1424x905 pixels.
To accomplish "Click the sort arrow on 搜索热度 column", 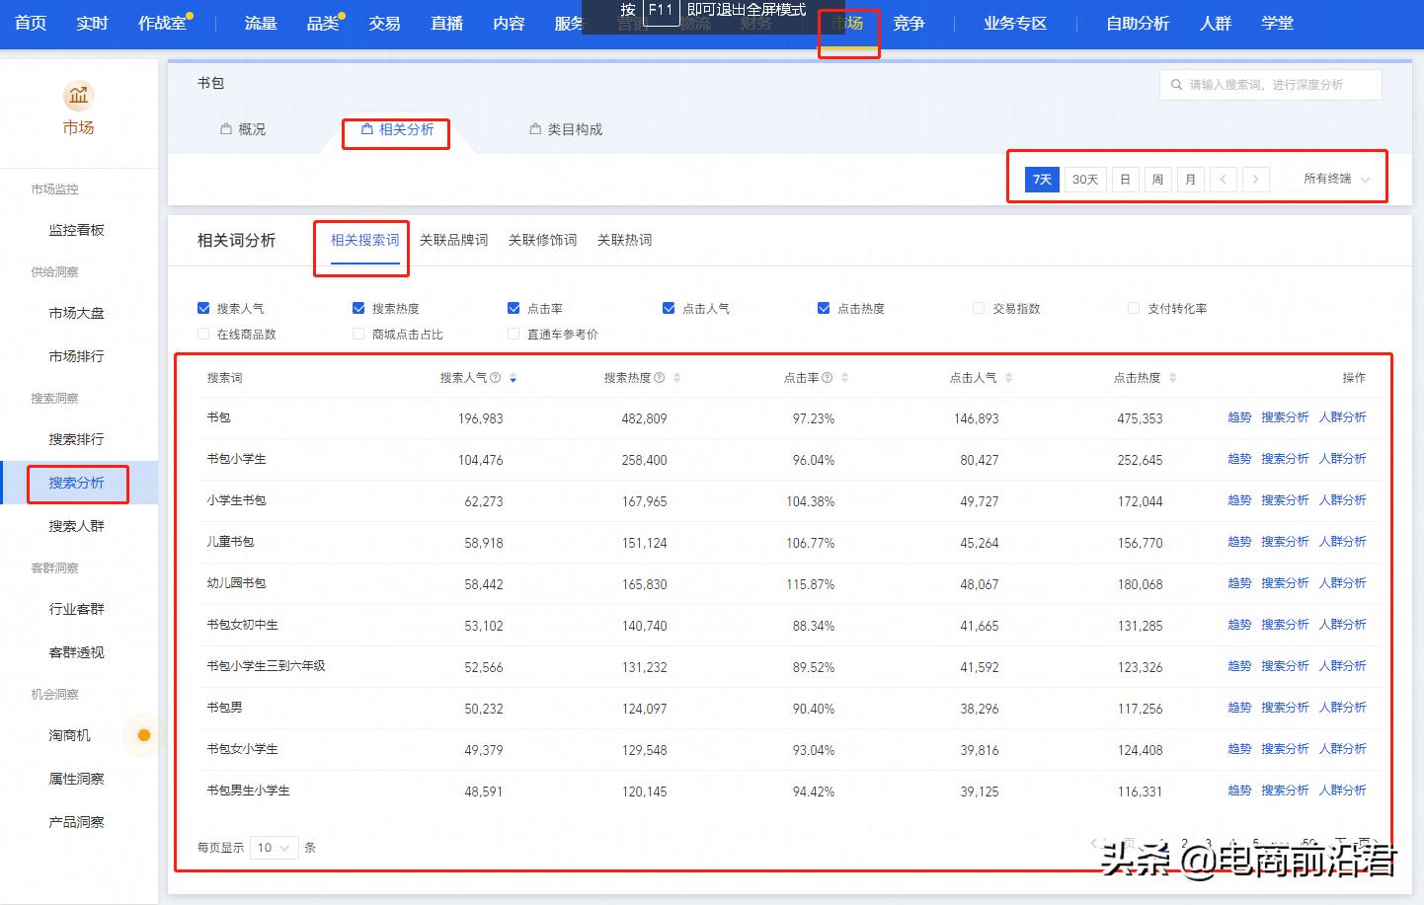I will tap(676, 376).
